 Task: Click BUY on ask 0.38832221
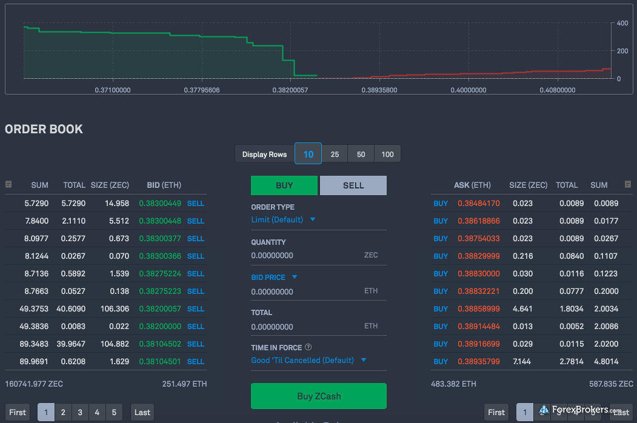pyautogui.click(x=441, y=291)
